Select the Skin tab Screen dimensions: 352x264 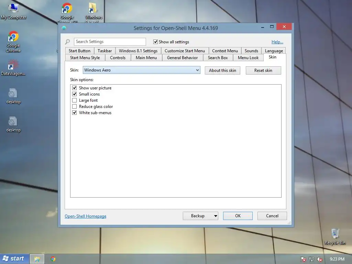pos(273,57)
